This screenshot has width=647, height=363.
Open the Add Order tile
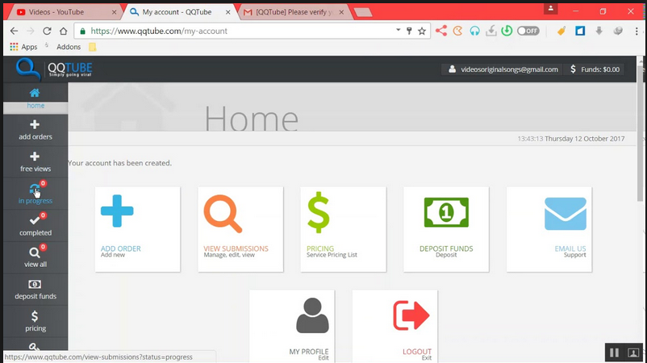137,229
